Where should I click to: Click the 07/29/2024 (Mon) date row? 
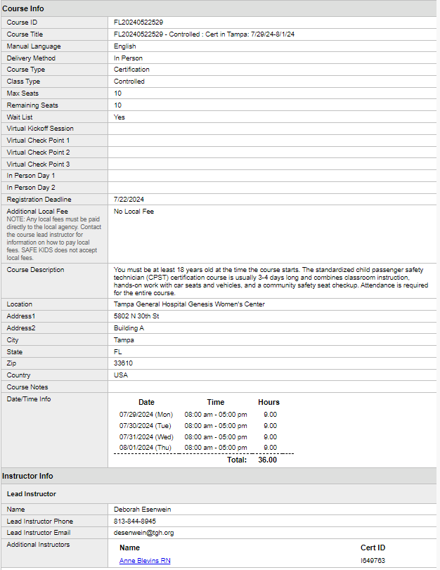tap(198, 415)
